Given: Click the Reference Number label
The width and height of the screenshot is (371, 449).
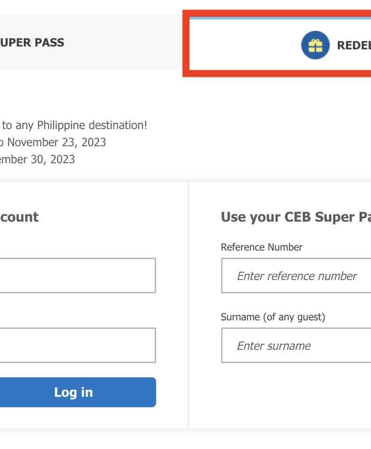Looking at the screenshot, I should 261,247.
